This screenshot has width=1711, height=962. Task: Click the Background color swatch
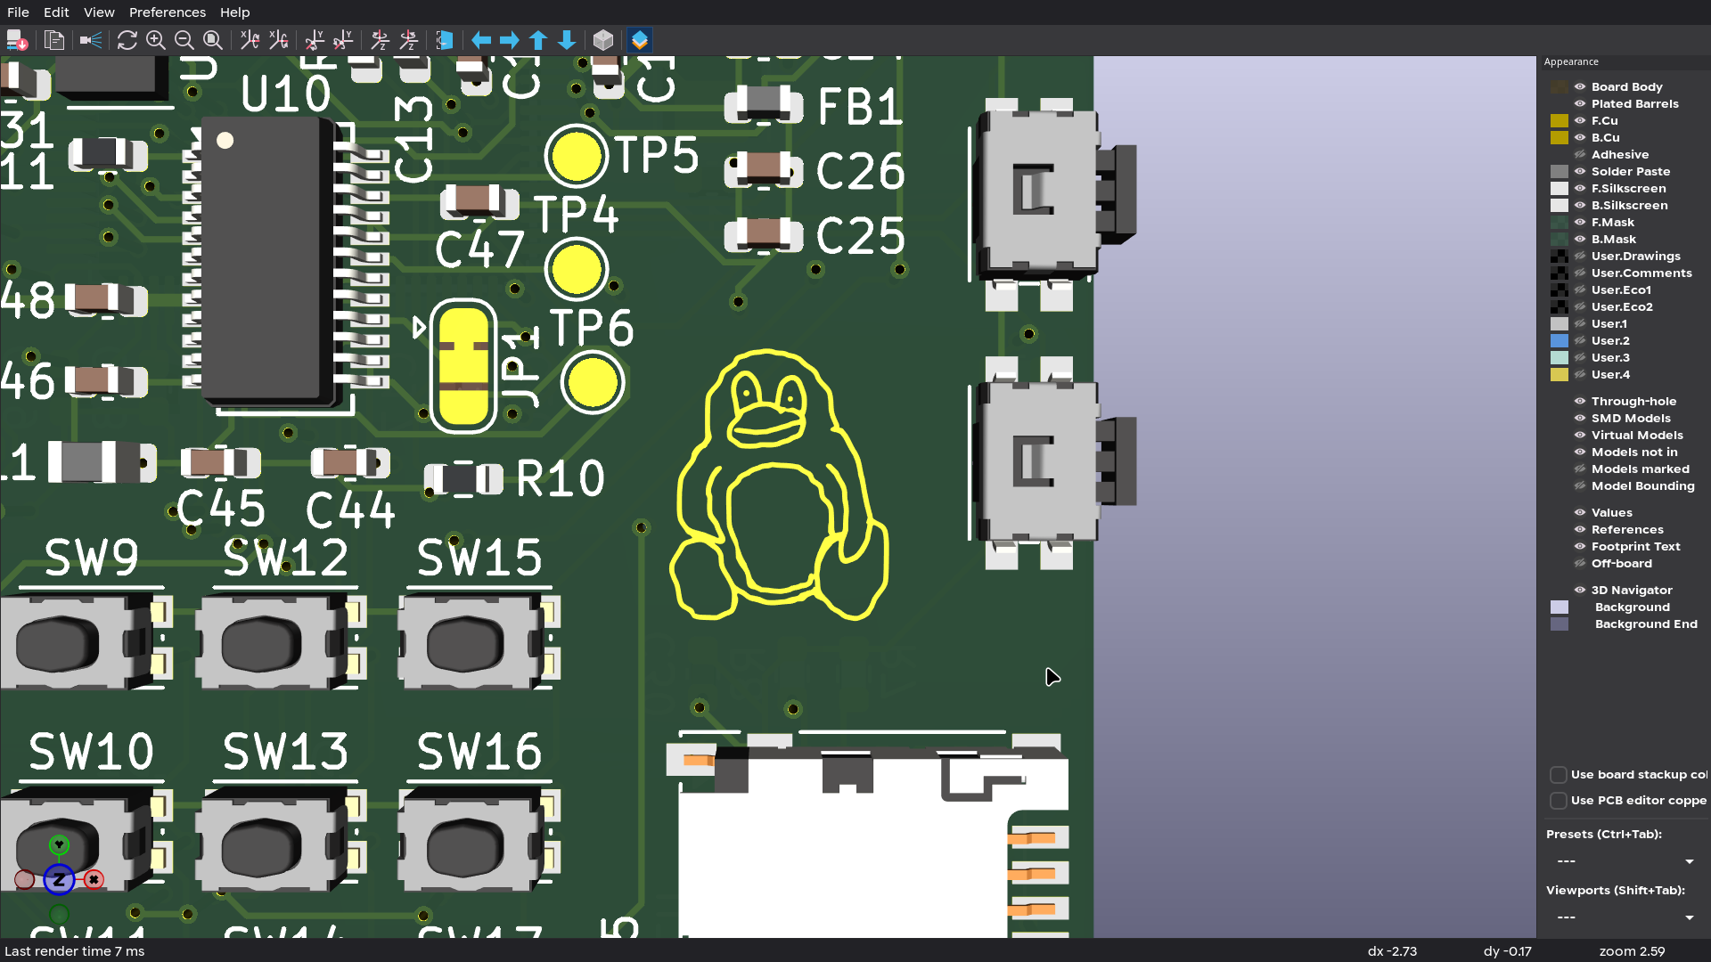[1560, 607]
